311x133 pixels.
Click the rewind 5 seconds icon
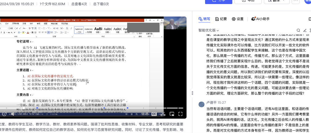pos(4,114)
